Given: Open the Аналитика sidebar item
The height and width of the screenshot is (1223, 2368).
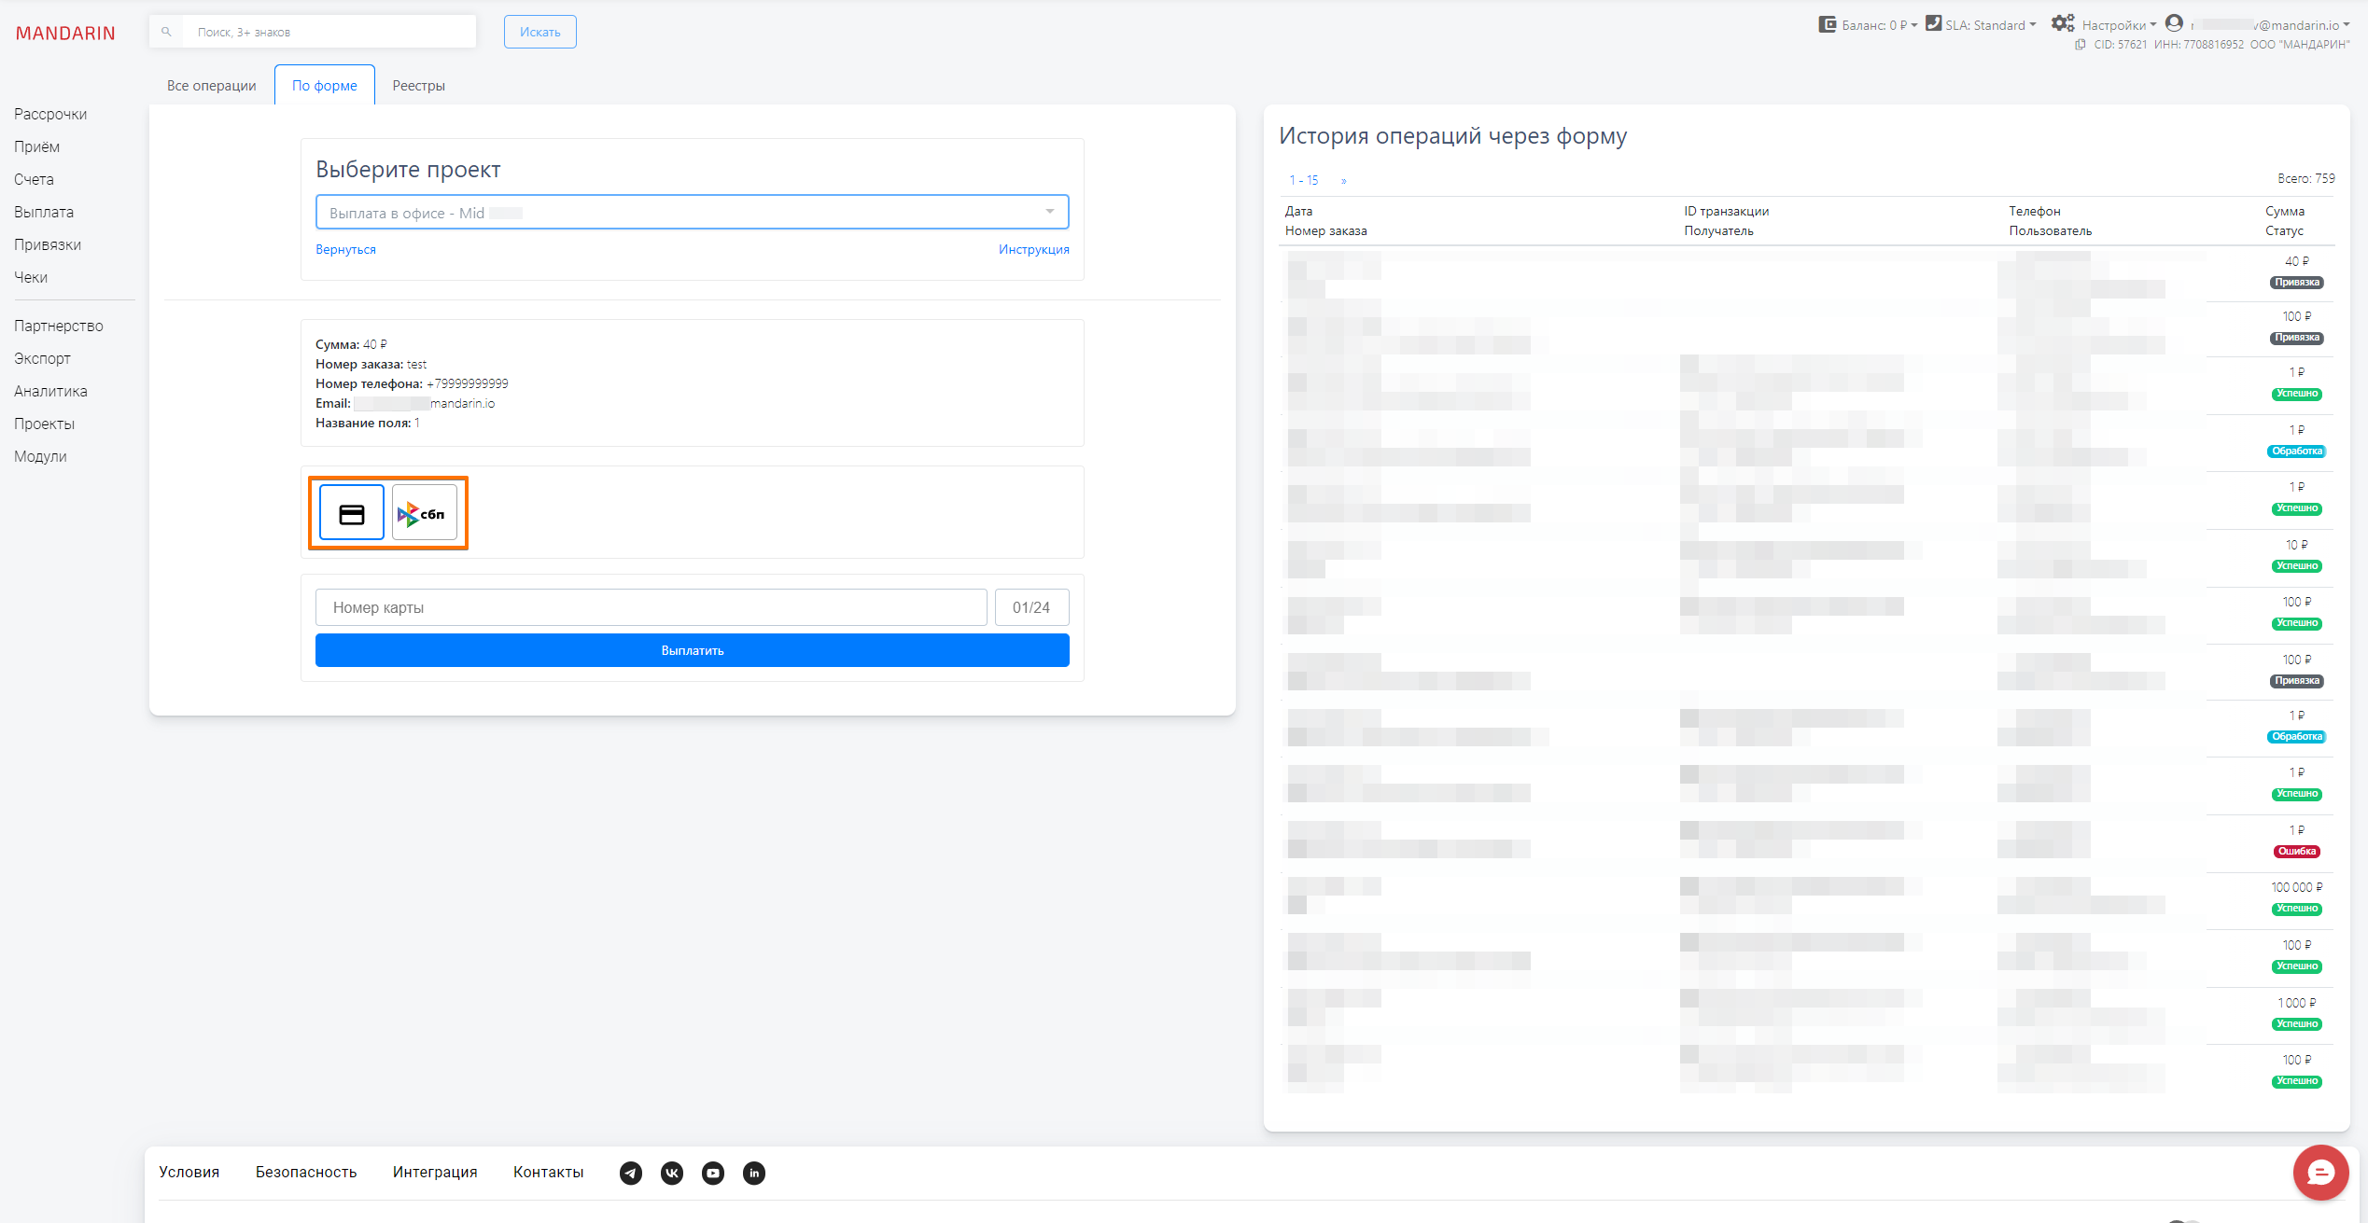Looking at the screenshot, I should pyautogui.click(x=50, y=391).
